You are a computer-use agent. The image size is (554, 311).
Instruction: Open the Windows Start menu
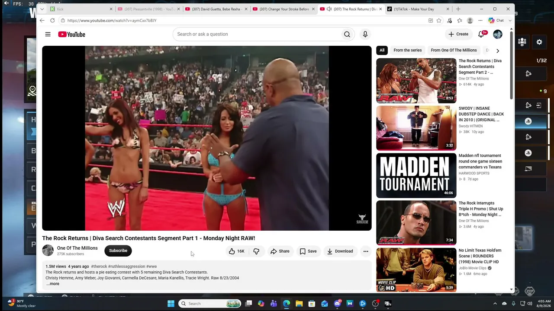click(x=171, y=304)
